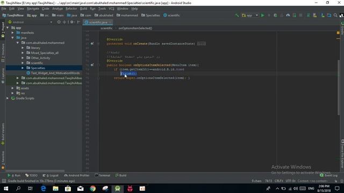Click the Debug app bug icon
344x193 pixels.
click(x=275, y=16)
